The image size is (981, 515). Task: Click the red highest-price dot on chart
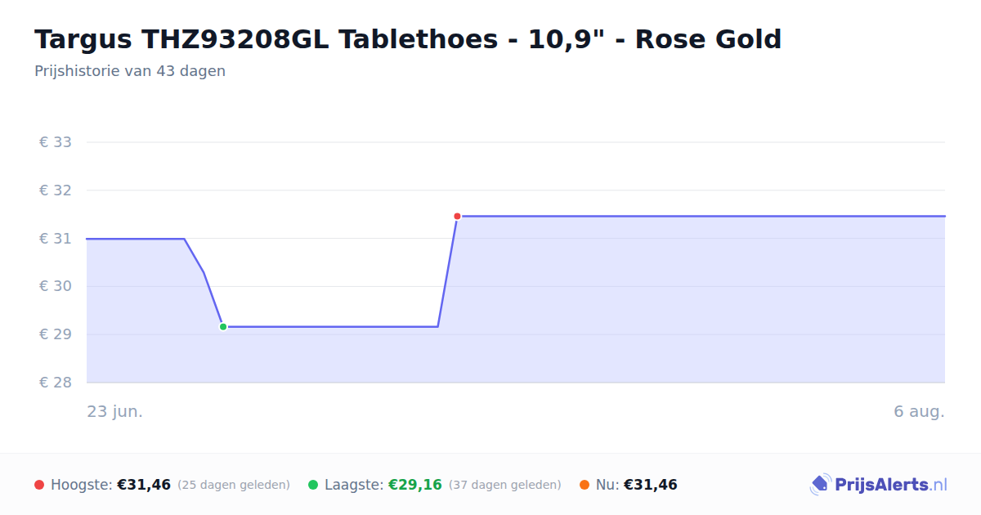click(457, 216)
